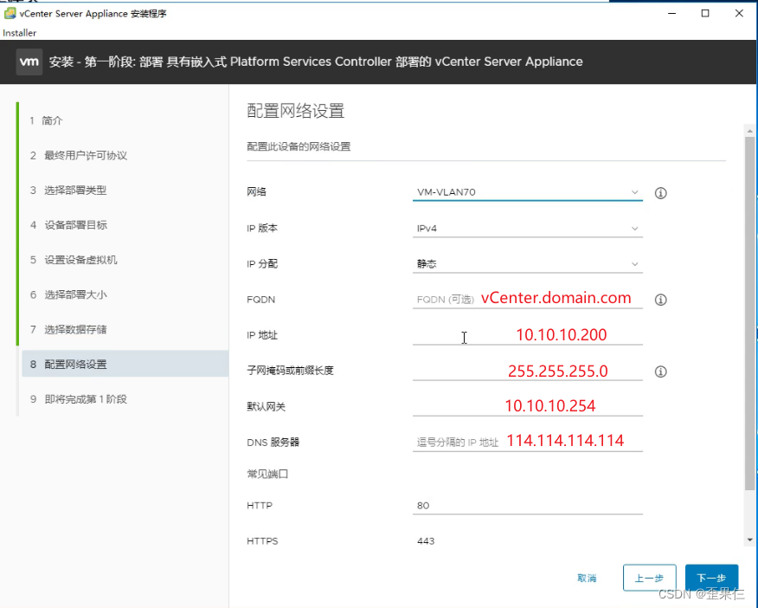This screenshot has width=758, height=608.
Task: Open the Installer menu
Action: click(x=19, y=33)
